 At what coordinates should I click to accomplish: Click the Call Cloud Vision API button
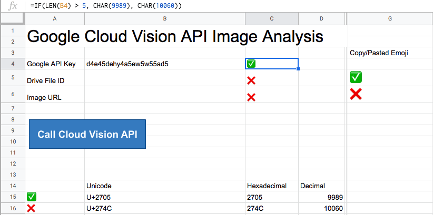[x=87, y=134]
